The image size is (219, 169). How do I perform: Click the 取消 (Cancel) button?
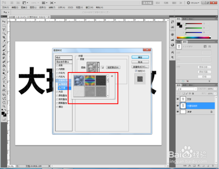(x=140, y=62)
